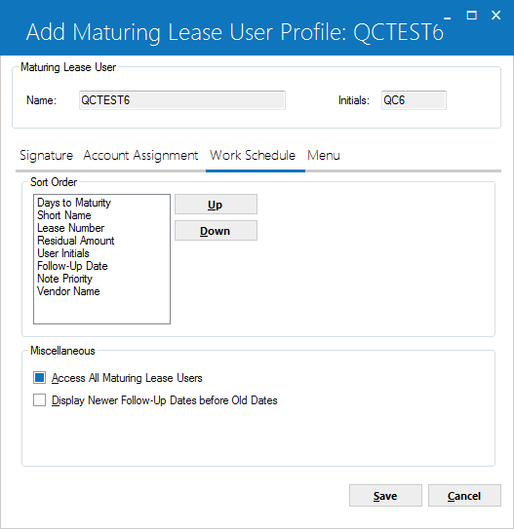The height and width of the screenshot is (529, 514).
Task: Enable Display Newer Follow-Up Dates before Old Dates
Action: click(x=40, y=400)
